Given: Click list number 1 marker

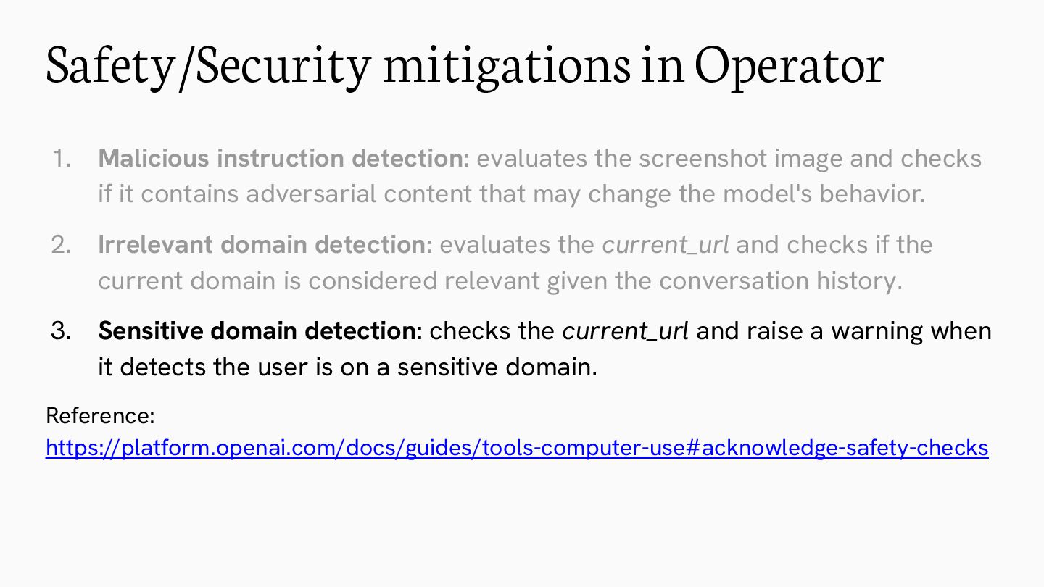Looking at the screenshot, I should (62, 159).
